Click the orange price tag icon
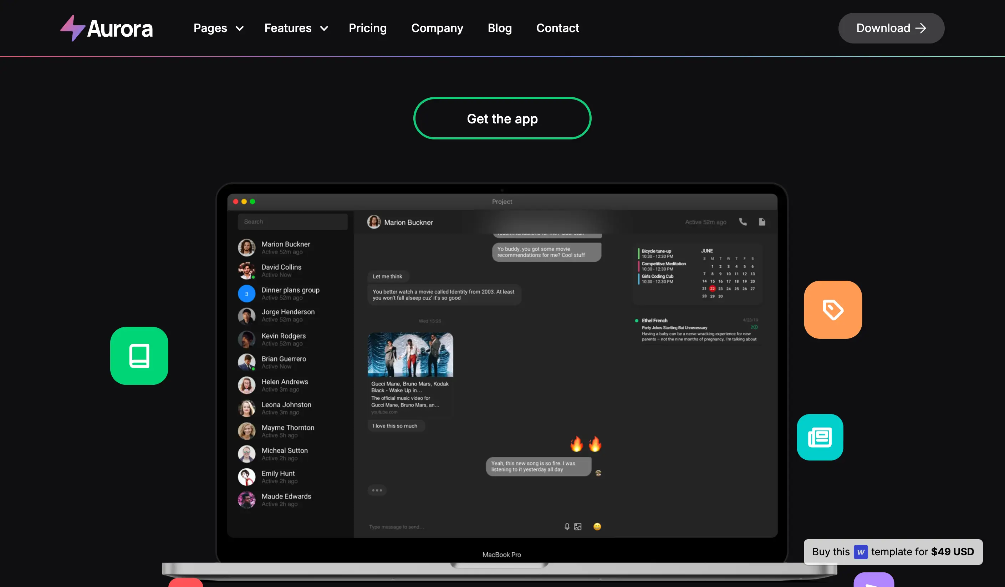Image resolution: width=1005 pixels, height=587 pixels. click(x=833, y=310)
